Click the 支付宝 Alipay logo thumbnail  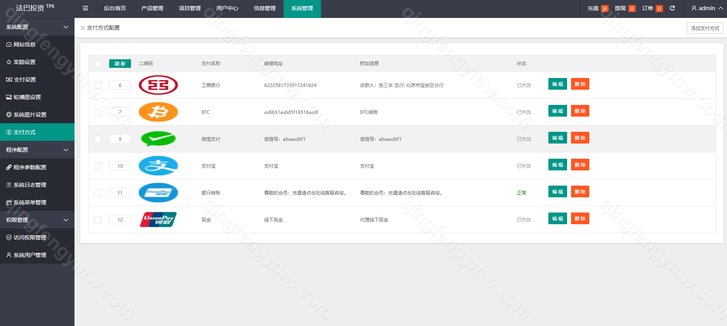[158, 166]
